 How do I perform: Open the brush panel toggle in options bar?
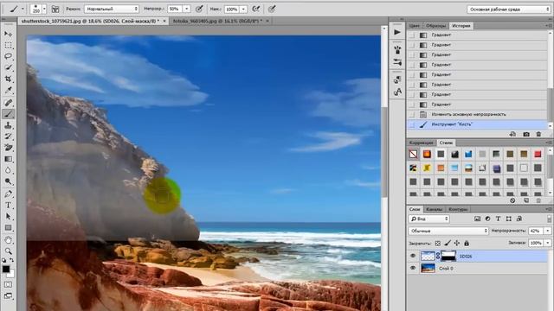click(x=55, y=10)
